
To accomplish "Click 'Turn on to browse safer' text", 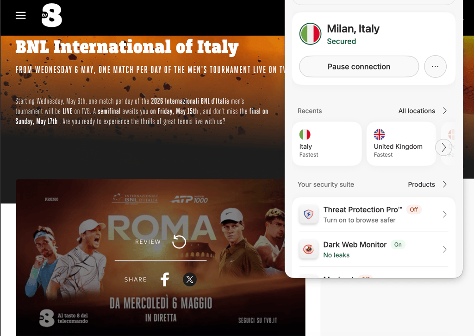I will 359,220.
